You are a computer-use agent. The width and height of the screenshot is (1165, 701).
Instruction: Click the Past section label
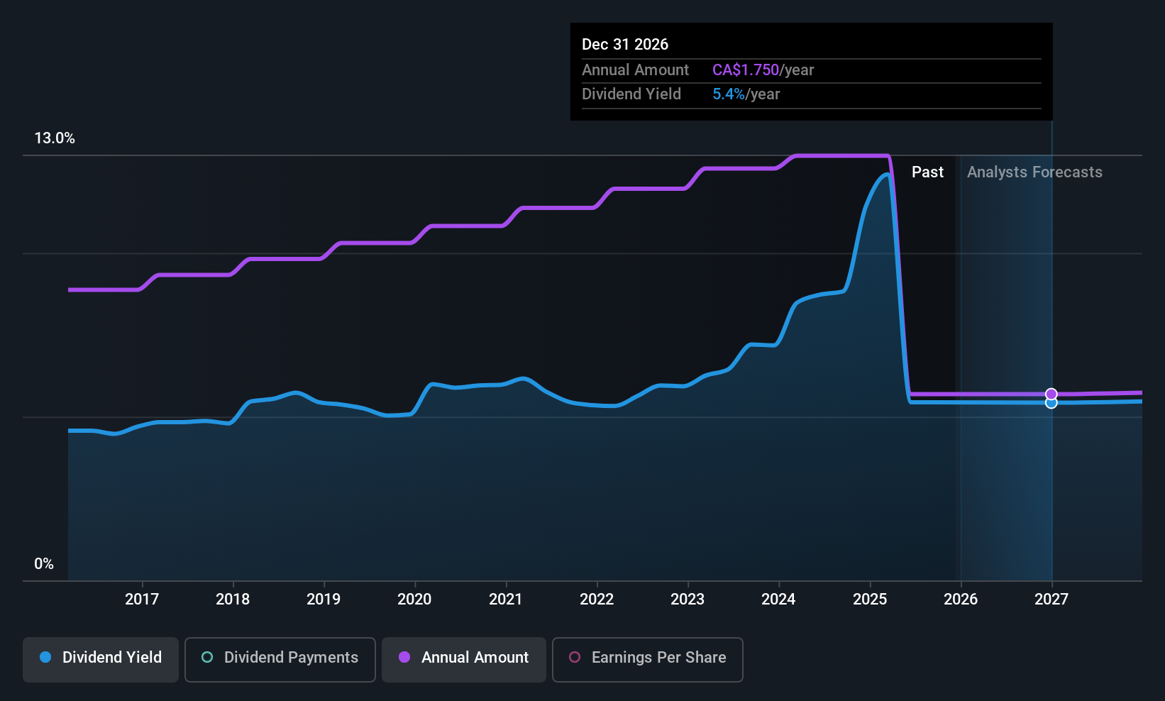[927, 172]
